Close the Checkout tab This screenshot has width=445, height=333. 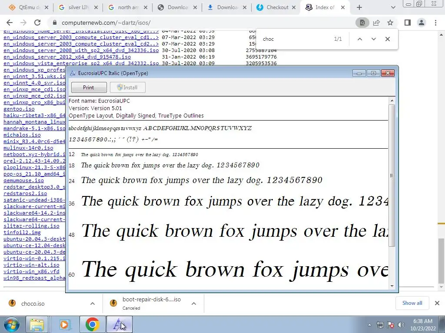[294, 7]
